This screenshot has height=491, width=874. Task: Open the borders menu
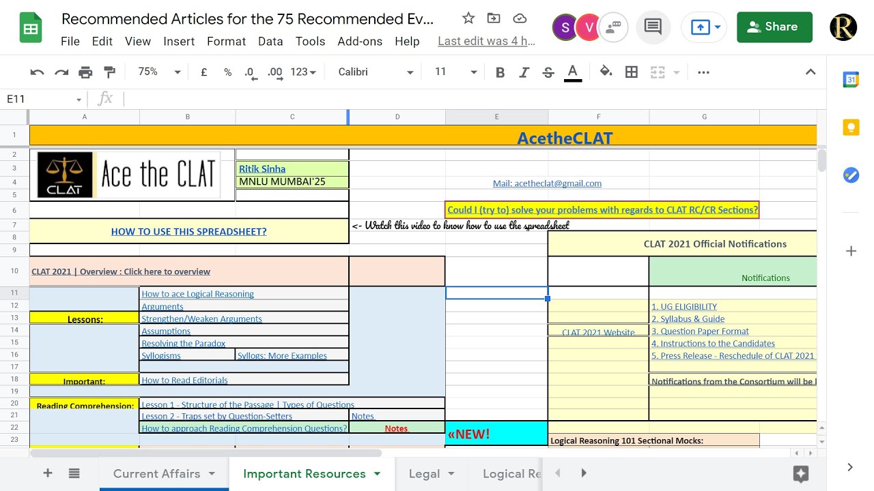pos(632,72)
